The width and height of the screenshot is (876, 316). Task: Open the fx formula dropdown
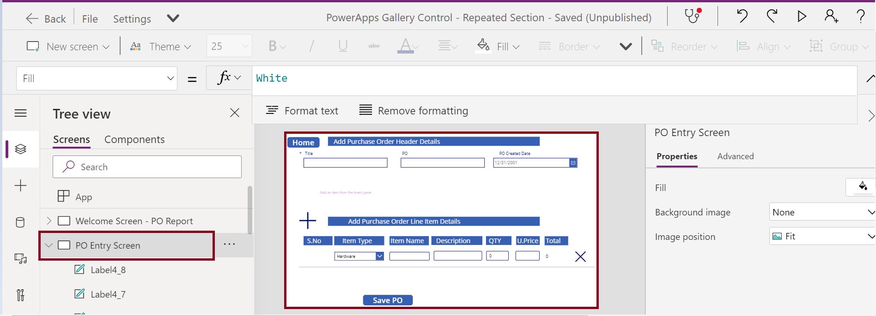229,78
